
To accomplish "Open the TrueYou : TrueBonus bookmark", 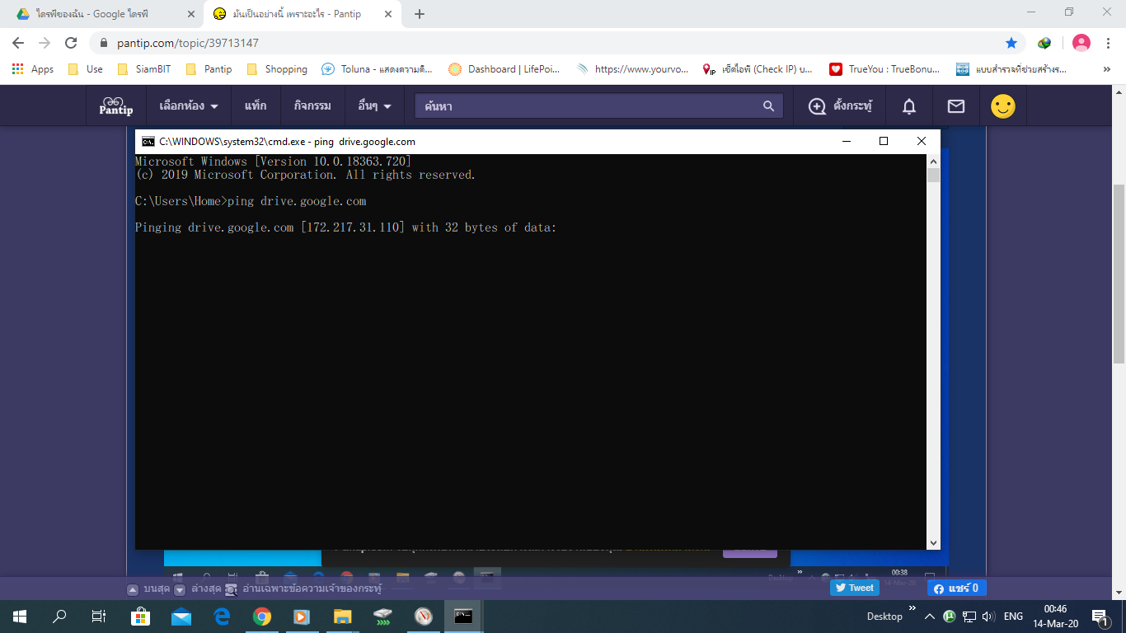I will [x=884, y=69].
